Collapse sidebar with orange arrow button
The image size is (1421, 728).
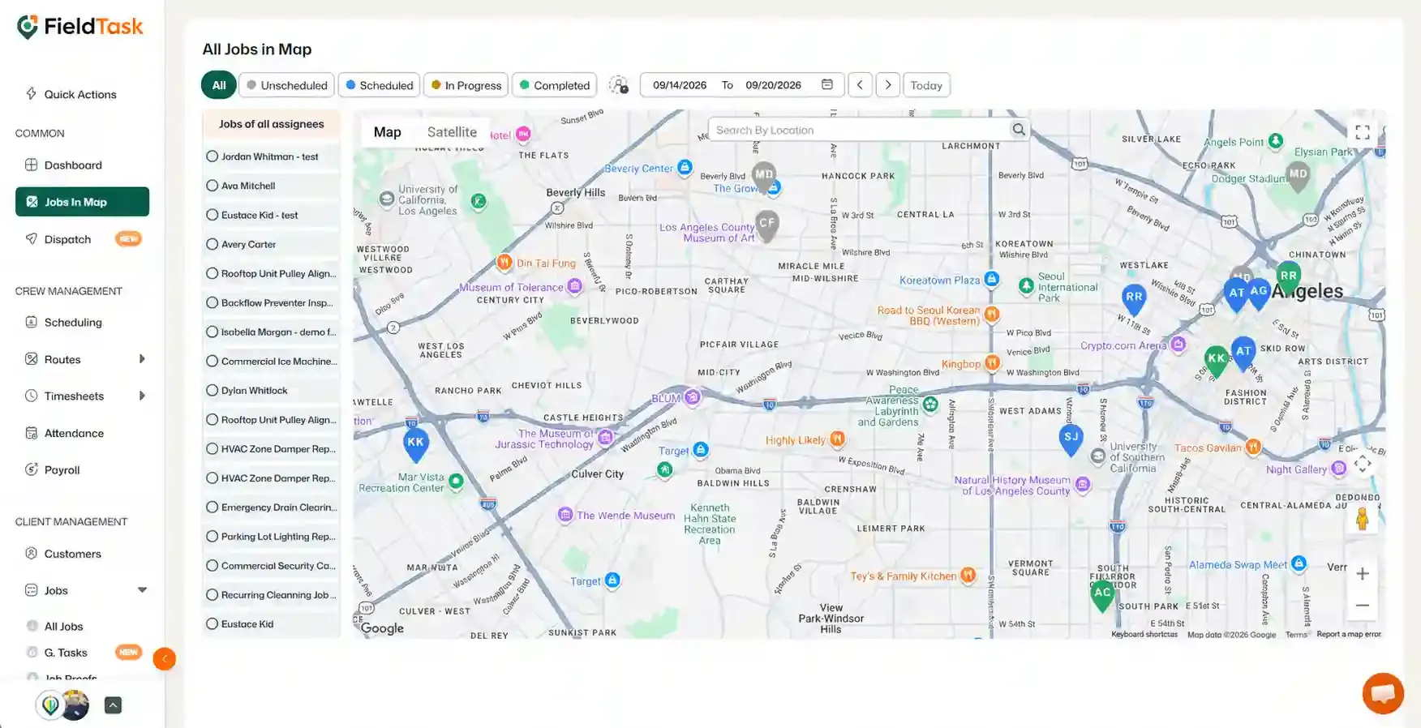pyautogui.click(x=164, y=659)
